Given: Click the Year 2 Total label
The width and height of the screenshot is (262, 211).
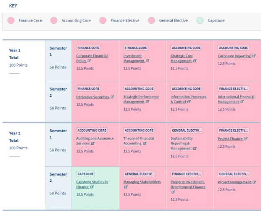Looking at the screenshot, I should 15,137.
